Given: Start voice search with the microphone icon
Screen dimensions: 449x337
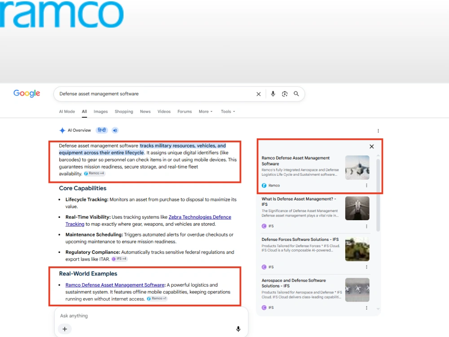Looking at the screenshot, I should point(273,94).
